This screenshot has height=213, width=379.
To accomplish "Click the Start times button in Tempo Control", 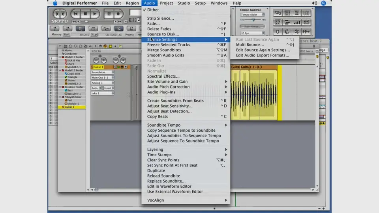I will click(252, 26).
